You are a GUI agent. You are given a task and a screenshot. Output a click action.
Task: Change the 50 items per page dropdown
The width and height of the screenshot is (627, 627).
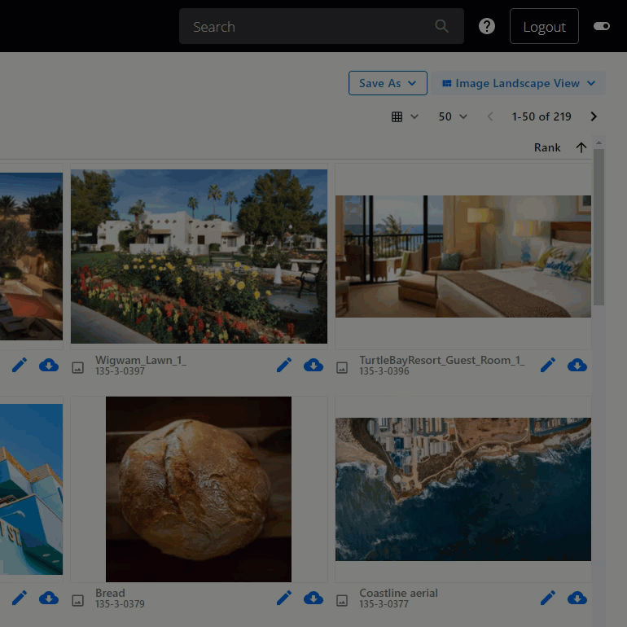453,116
